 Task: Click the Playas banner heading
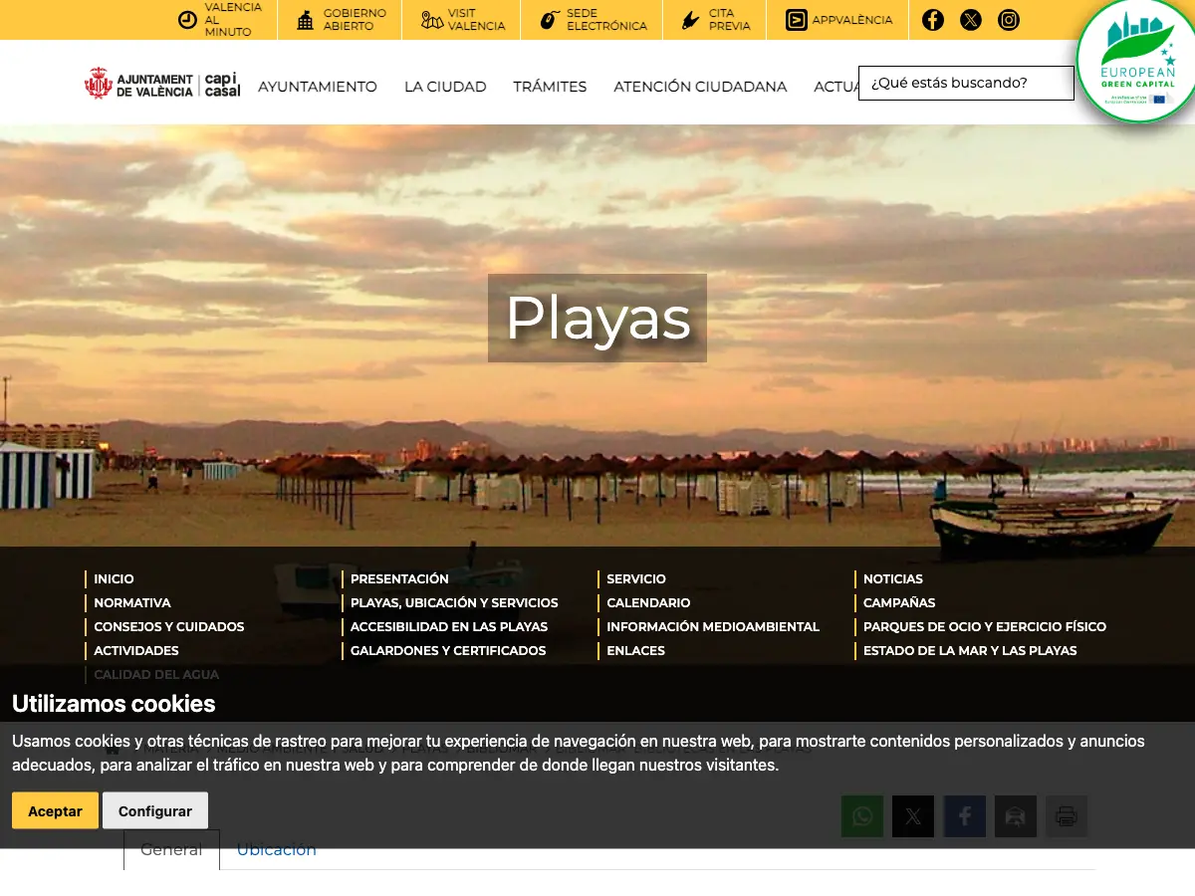pos(597,319)
